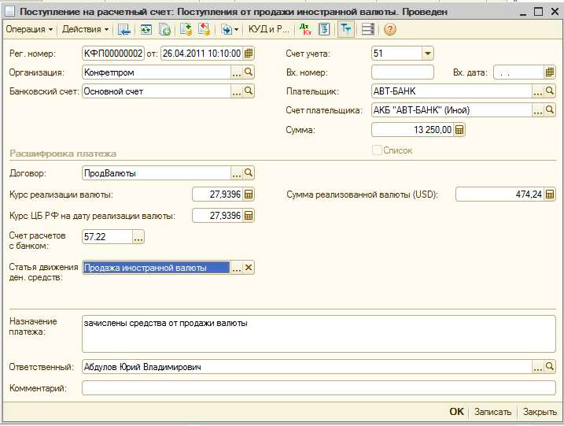Open select button for Счет расчетов 57.22
The height and width of the screenshot is (426, 564).
pyautogui.click(x=138, y=236)
